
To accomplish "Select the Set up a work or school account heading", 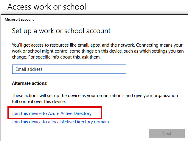I will (61, 31).
